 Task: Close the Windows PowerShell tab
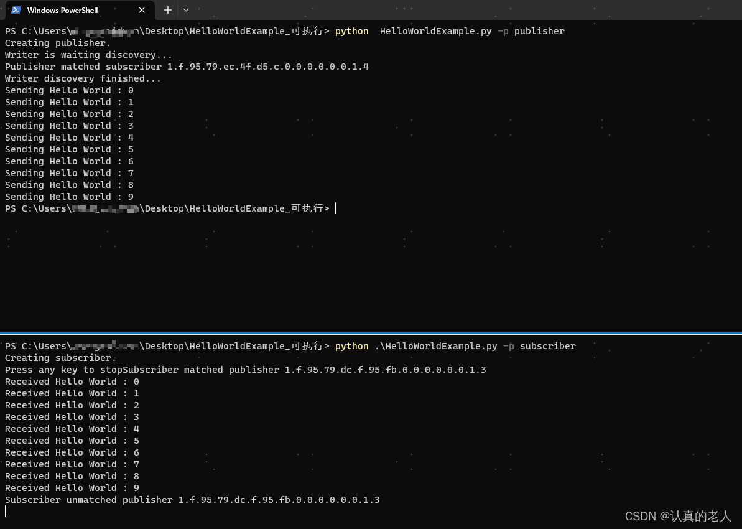pyautogui.click(x=141, y=10)
